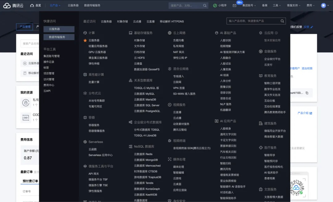Open 企业收付平台 product
This screenshot has width=333, height=202.
[x=272, y=59]
